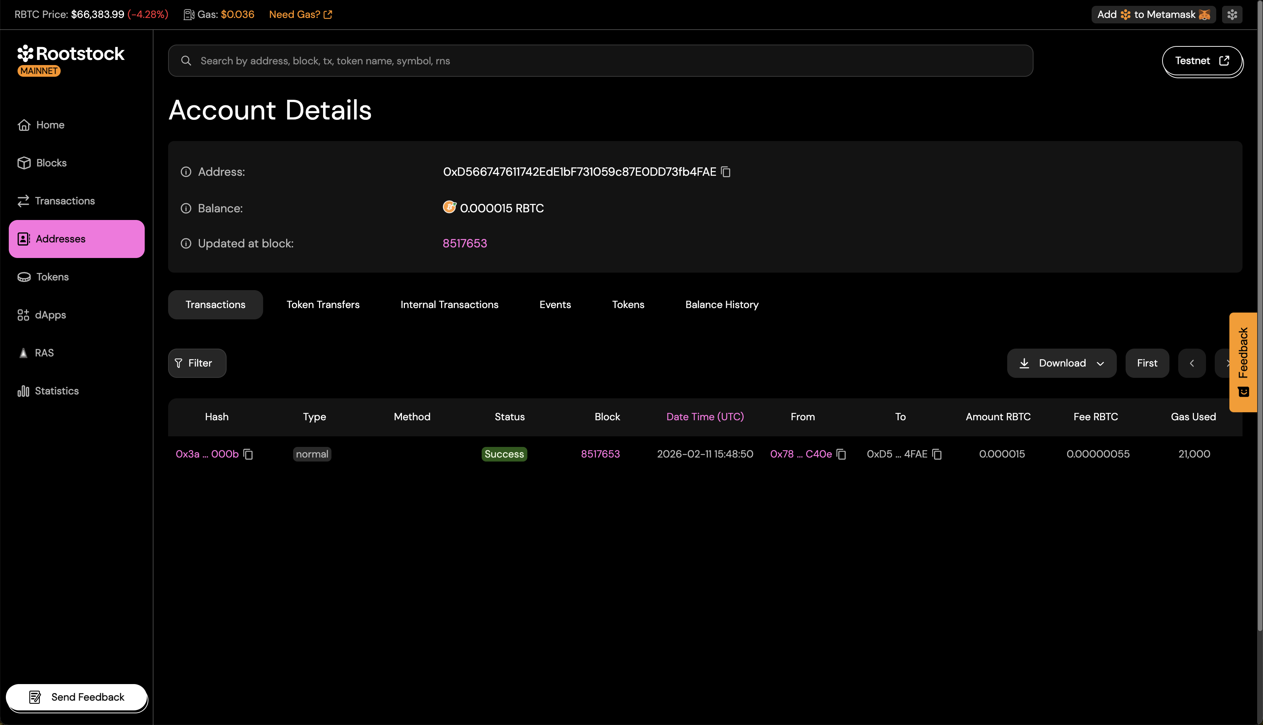Screen dimensions: 1263x725
Task: Click the theme icon in top-right corner
Action: [x=1232, y=15]
